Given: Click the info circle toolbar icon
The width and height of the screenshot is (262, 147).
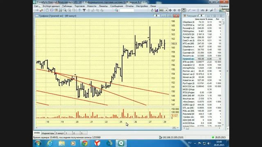Looking at the screenshot, I should pos(79,10).
